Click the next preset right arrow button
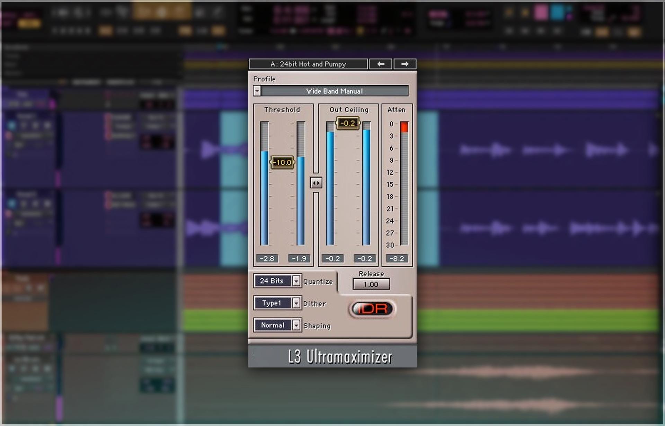Viewport: 665px width, 426px height. [x=405, y=64]
